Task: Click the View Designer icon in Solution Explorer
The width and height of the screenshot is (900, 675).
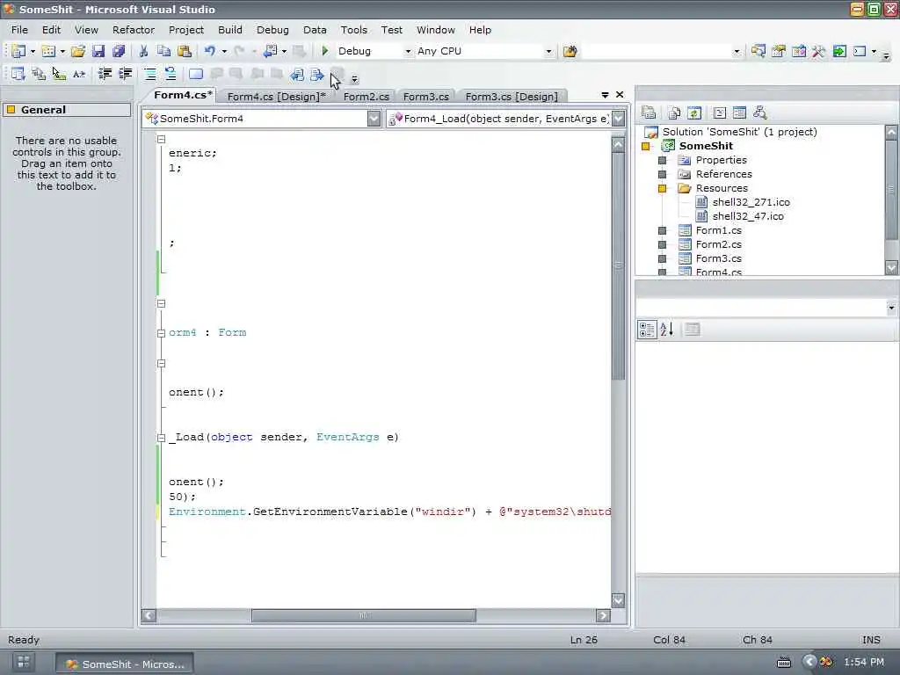Action: click(739, 113)
